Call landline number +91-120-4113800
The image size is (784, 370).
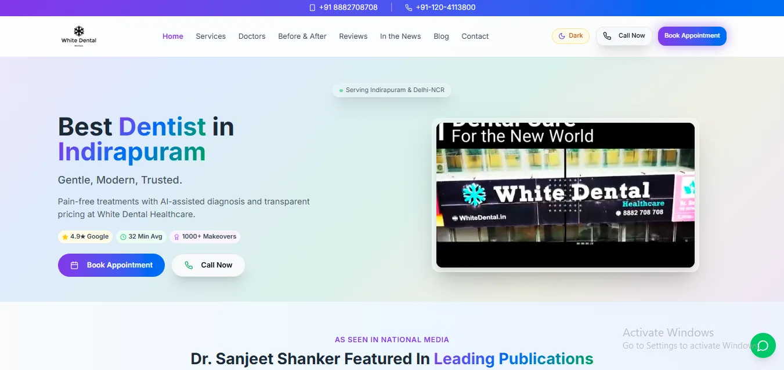[440, 8]
